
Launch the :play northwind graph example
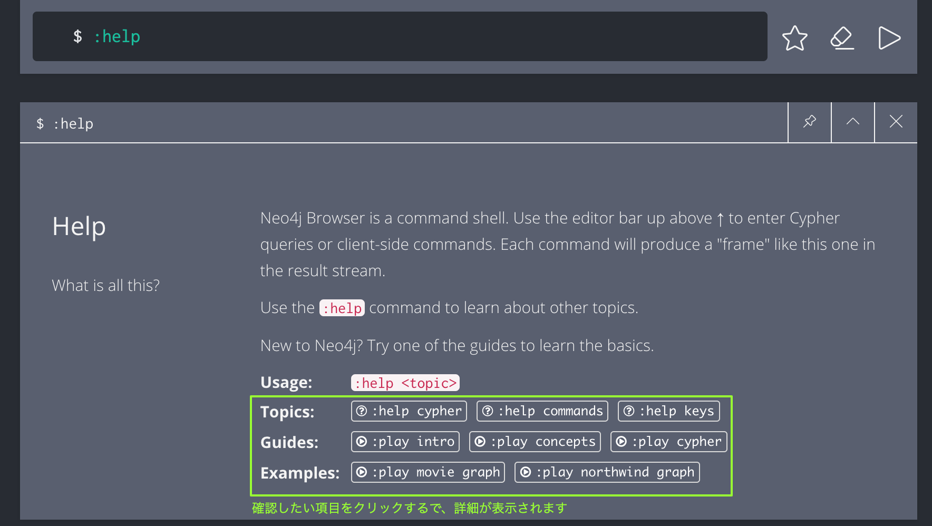(x=607, y=472)
